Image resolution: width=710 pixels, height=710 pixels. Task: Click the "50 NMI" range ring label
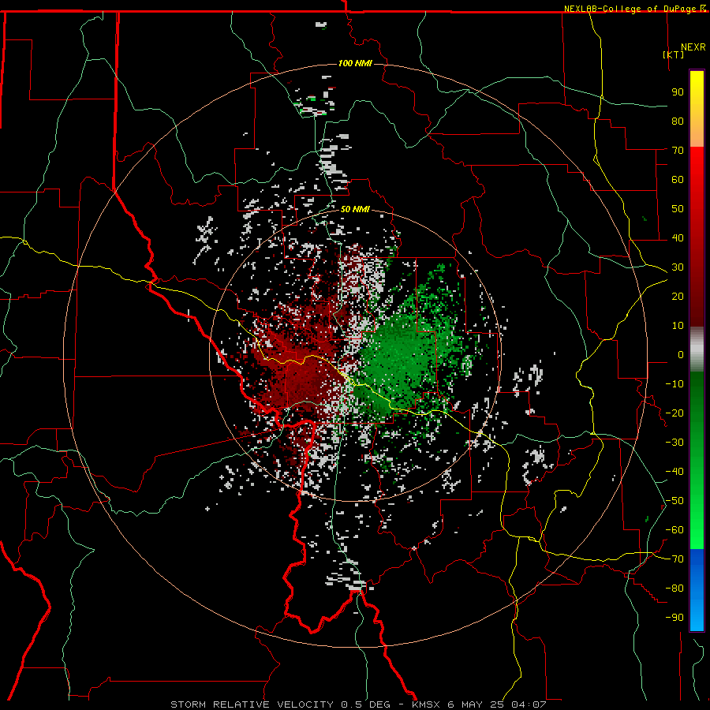[355, 209]
